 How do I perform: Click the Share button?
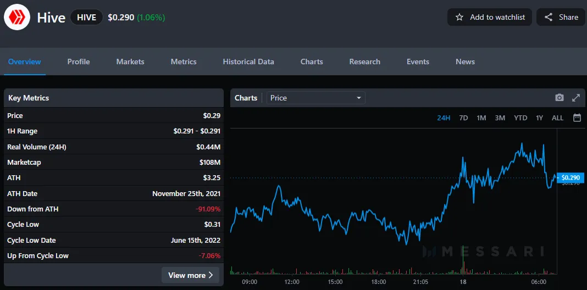tap(561, 17)
